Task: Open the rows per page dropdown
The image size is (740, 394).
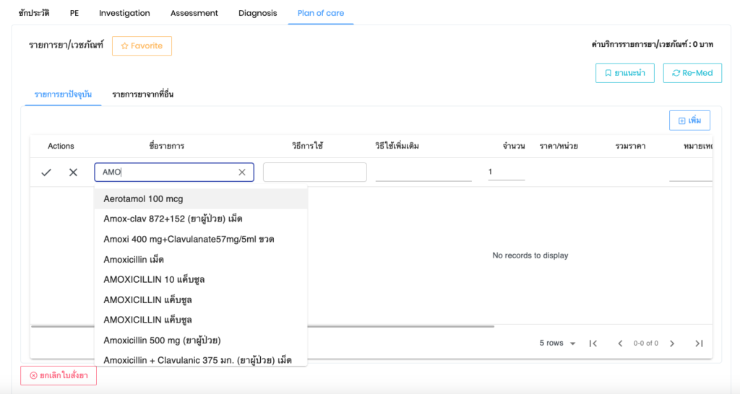Action: click(558, 343)
